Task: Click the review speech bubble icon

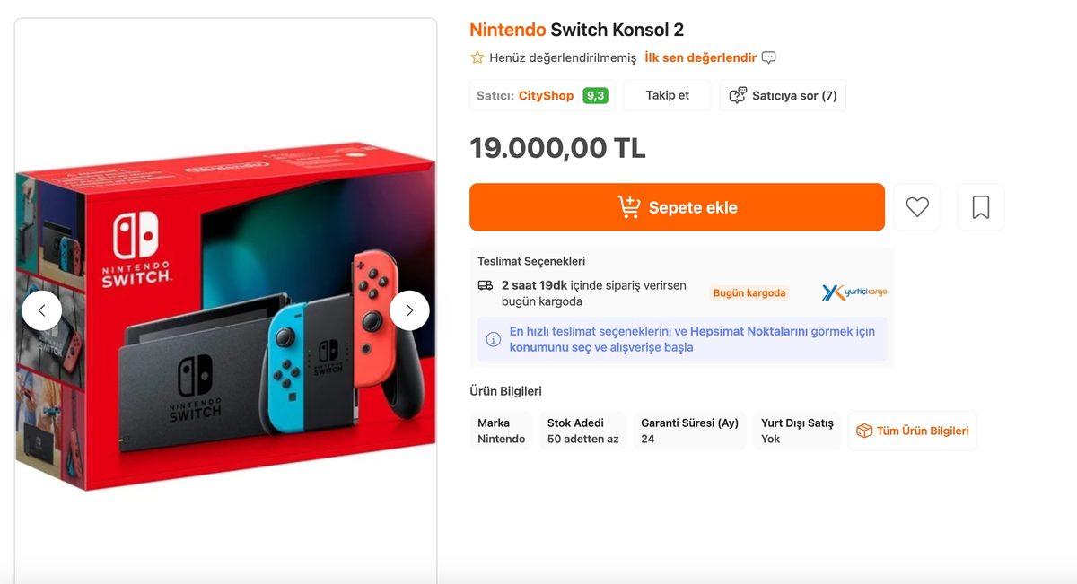Action: 767,56
